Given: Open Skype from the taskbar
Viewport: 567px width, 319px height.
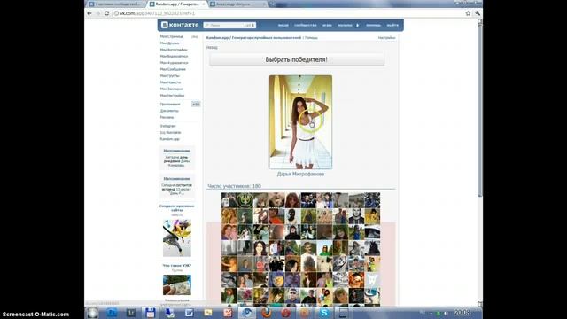Looking at the screenshot, I should click(324, 313).
